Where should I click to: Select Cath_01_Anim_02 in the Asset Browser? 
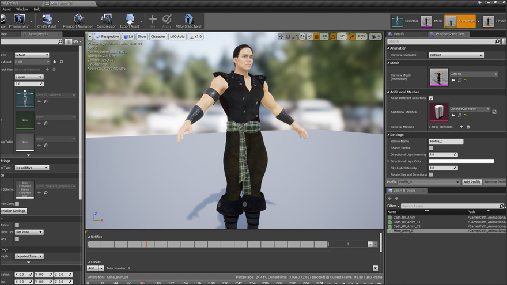[x=407, y=226]
